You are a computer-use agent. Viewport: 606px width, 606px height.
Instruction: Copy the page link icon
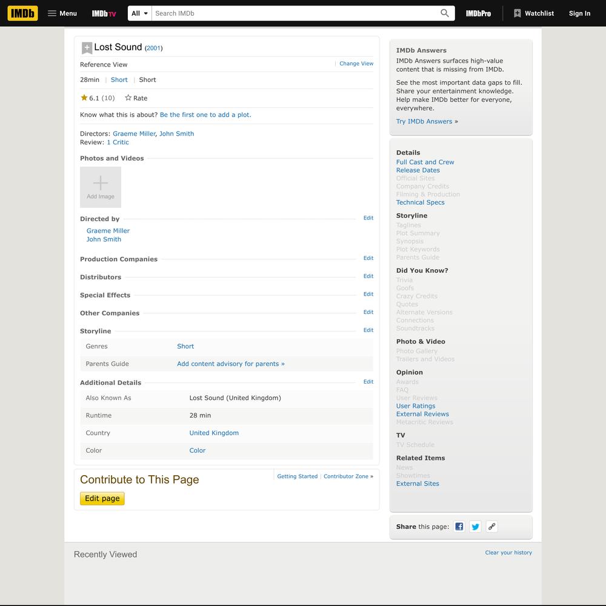pos(491,527)
